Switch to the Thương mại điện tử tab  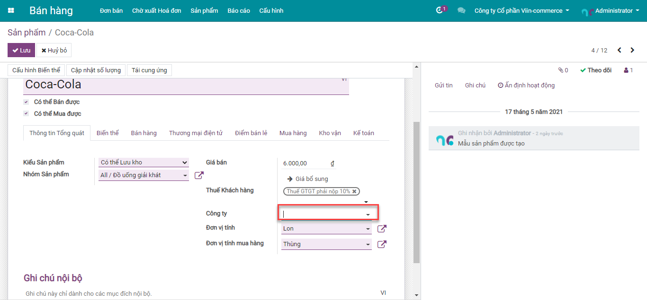click(x=196, y=133)
